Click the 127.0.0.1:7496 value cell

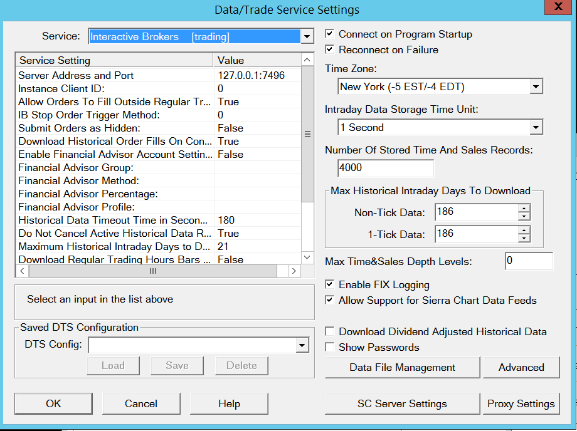click(257, 75)
